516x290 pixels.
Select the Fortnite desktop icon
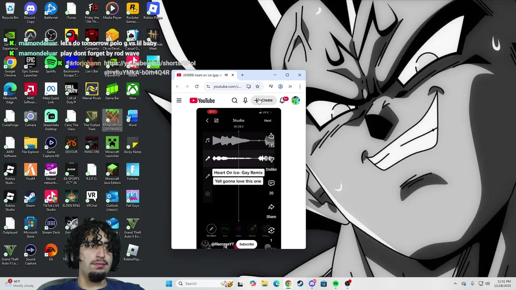pos(133,172)
